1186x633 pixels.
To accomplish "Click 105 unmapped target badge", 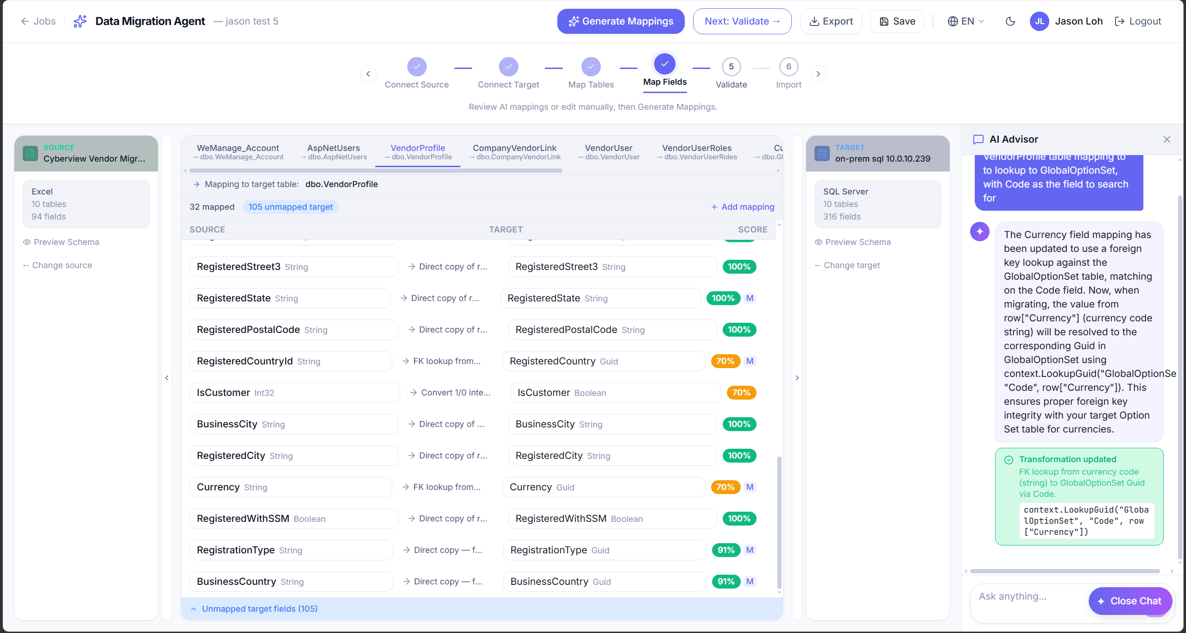I will [x=290, y=207].
